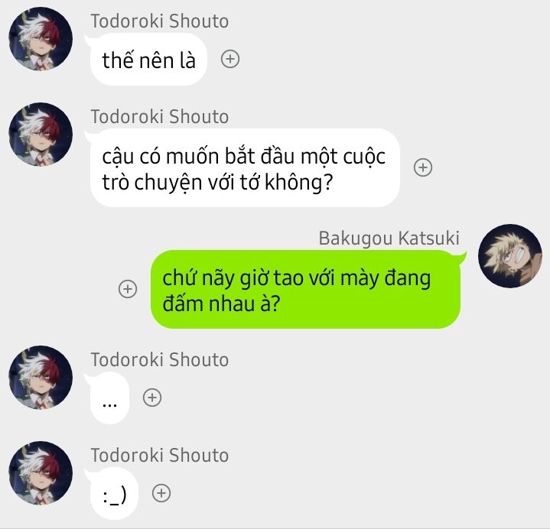Click Todoroki Shouto name above "..." message
Screen dimensions: 550x529
coord(160,360)
